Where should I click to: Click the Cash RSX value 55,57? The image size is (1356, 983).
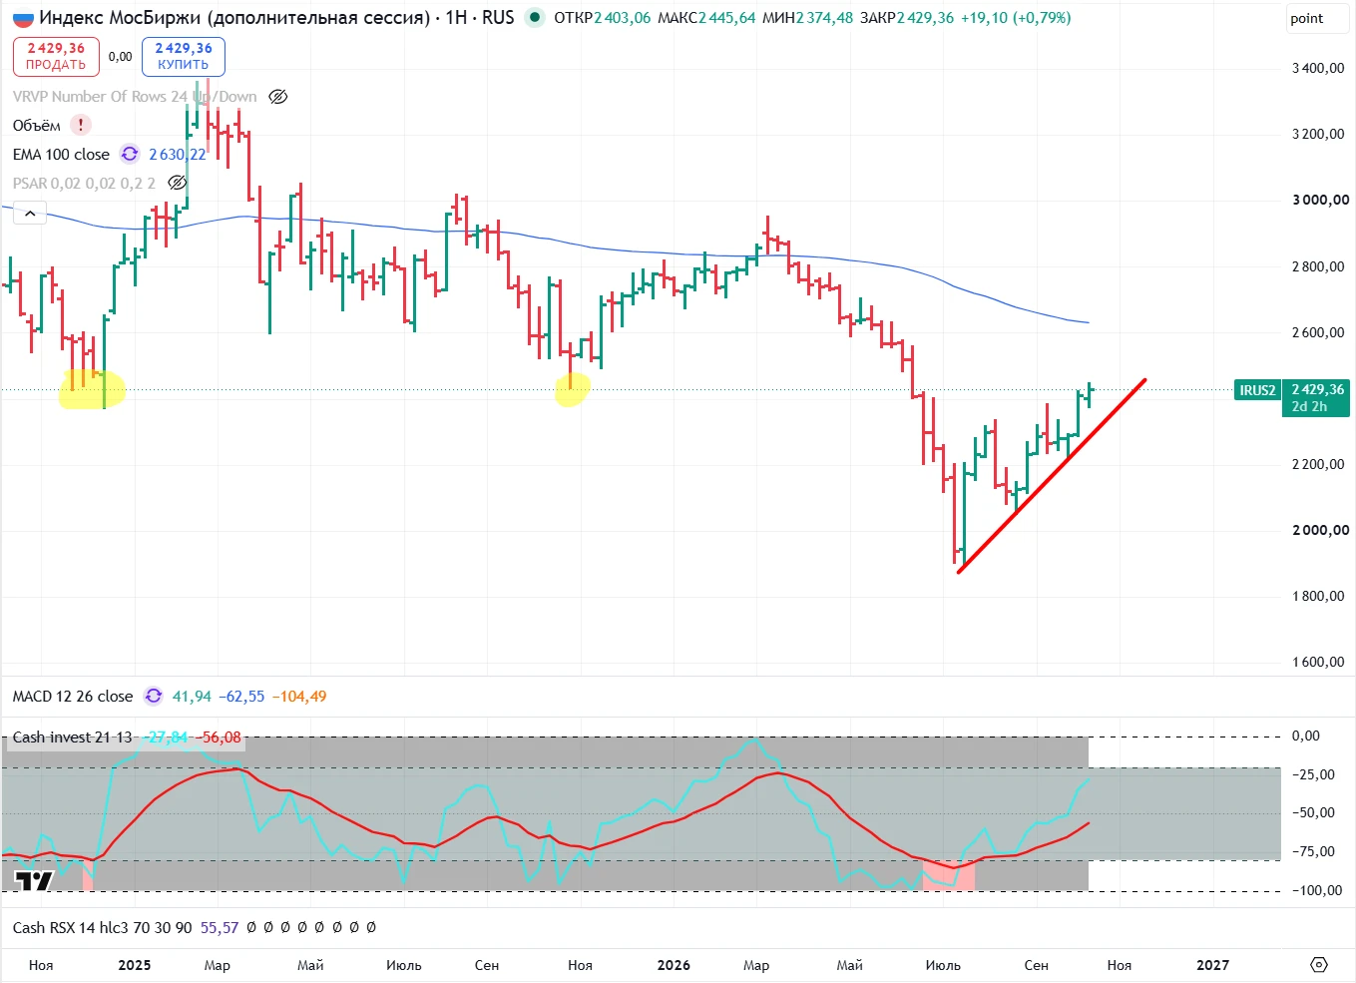point(220,927)
